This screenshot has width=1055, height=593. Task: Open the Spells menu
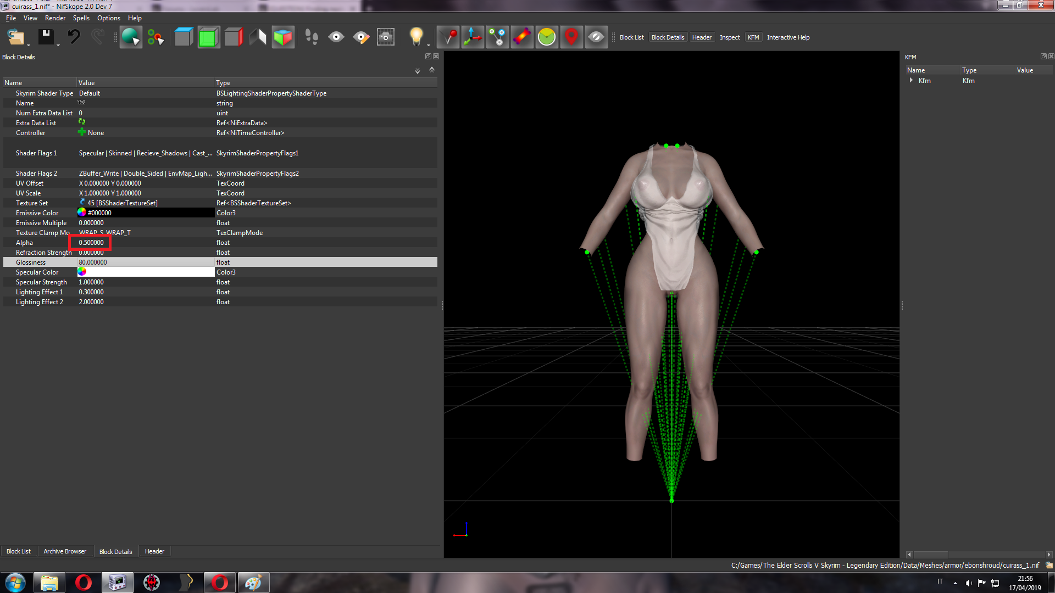[81, 18]
